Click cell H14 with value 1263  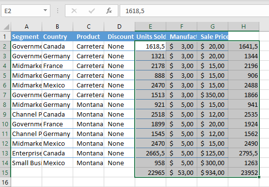(x=244, y=163)
